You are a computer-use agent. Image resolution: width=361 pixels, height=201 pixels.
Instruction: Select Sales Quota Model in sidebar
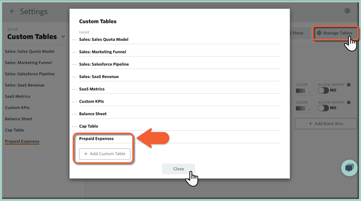30,51
